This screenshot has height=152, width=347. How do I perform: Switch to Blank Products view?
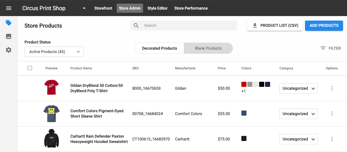pos(208,48)
